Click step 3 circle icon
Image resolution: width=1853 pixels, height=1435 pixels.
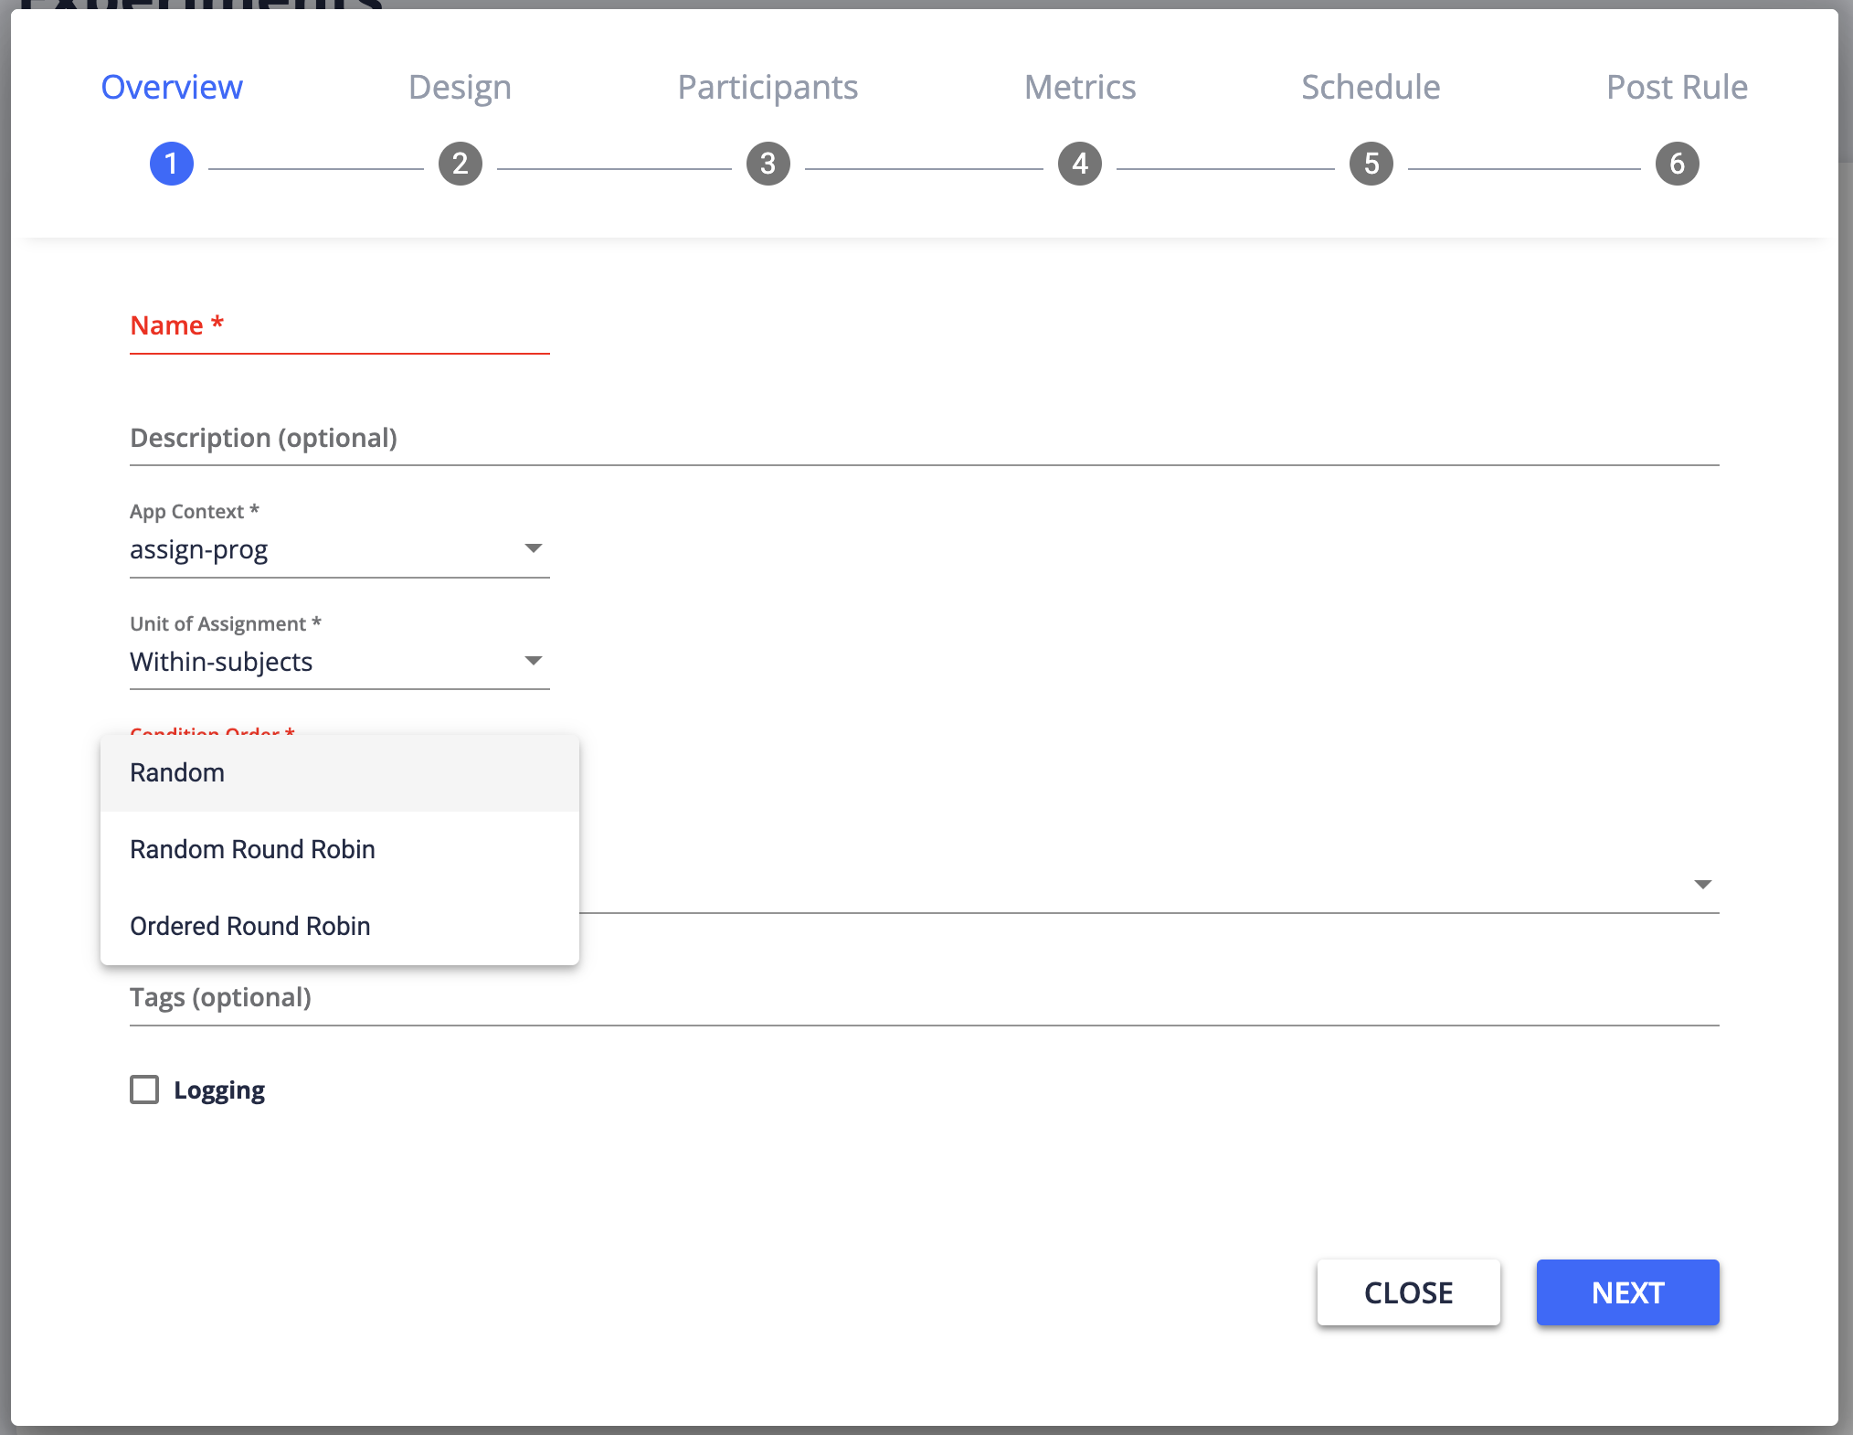click(x=768, y=165)
